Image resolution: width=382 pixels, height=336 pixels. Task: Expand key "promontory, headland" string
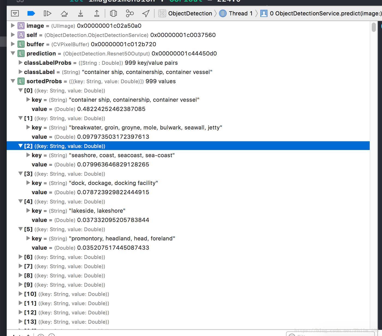[28, 238]
